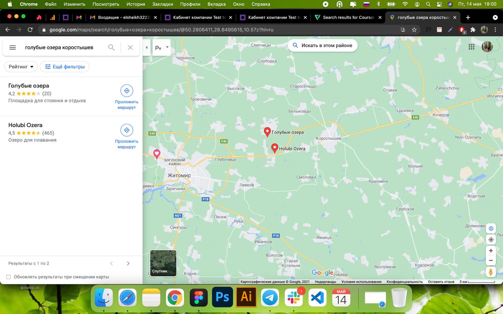The width and height of the screenshot is (503, 314).
Task: Open the Chrome tab search dropdown
Action: pyautogui.click(x=495, y=18)
